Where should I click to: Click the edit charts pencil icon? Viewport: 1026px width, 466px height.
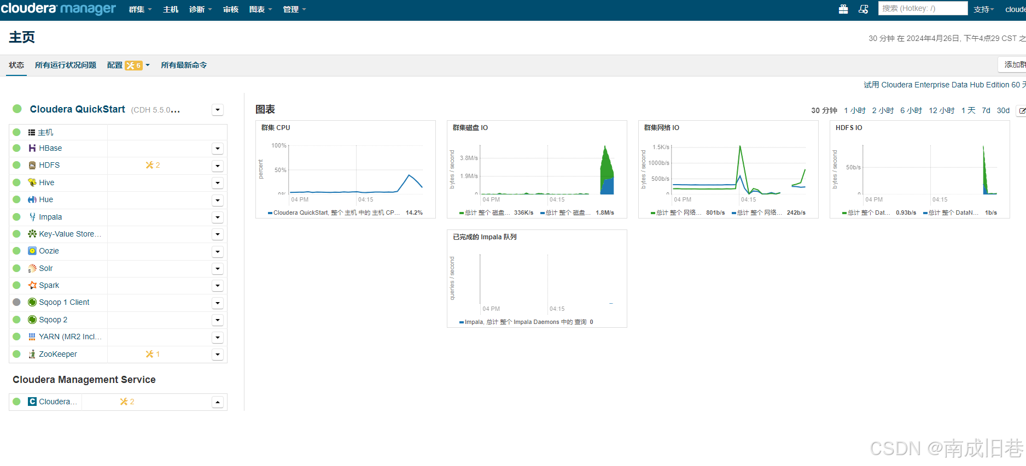(x=1022, y=111)
